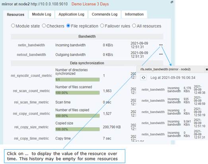
Task: Refresh the rfs.netin_bandwidth log popup
Action: (144, 77)
